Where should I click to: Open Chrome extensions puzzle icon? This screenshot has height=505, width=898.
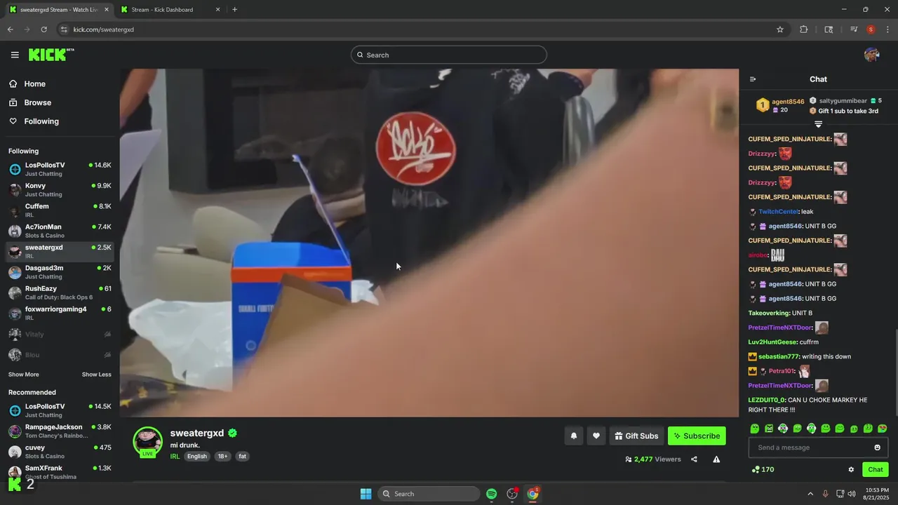click(804, 29)
